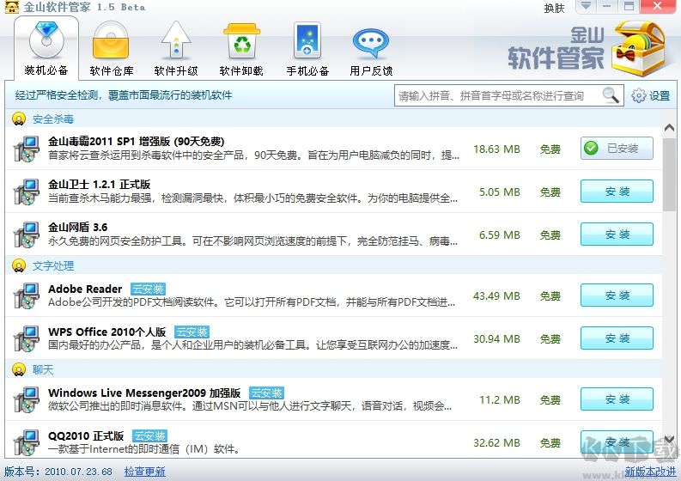Screen dimensions: 681x481
Task: Open the 装机必备 tab
Action: coord(46,48)
